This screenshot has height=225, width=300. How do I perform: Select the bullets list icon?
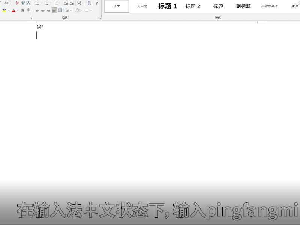click(37, 3)
